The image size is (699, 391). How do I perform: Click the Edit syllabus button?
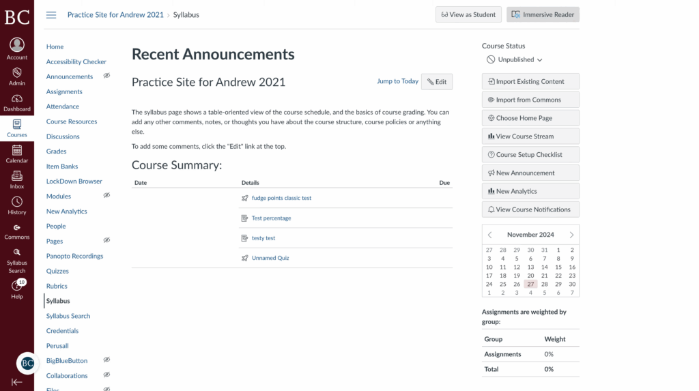click(x=437, y=82)
